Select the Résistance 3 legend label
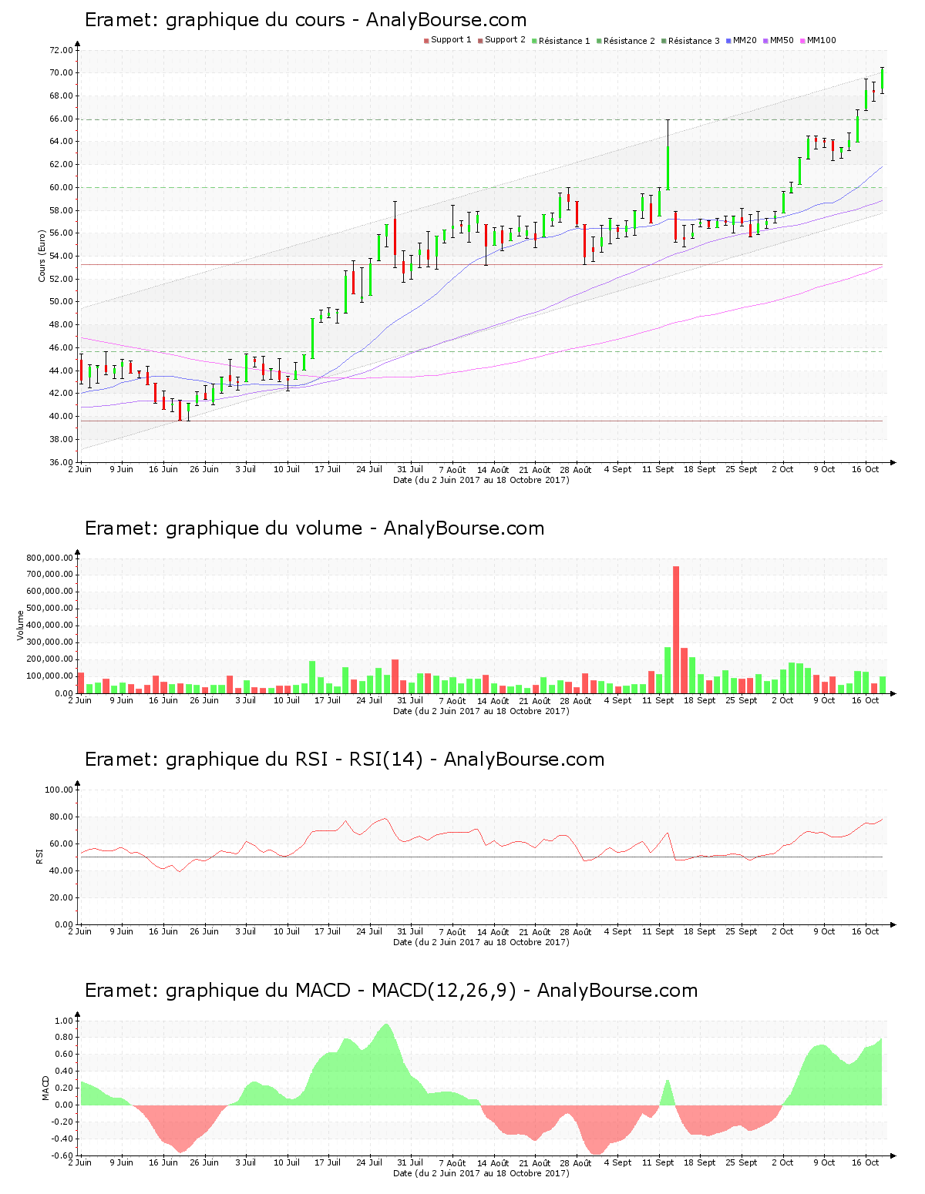925x1194 pixels. tap(694, 40)
